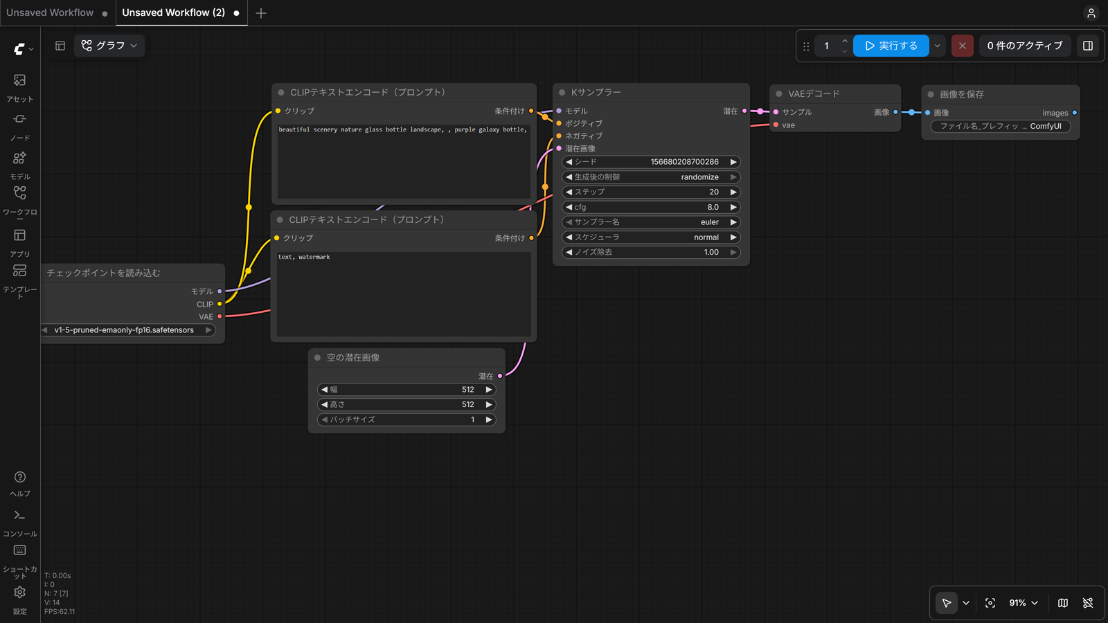
Task: Click the negative prompt text, watermark box
Action: click(404, 294)
